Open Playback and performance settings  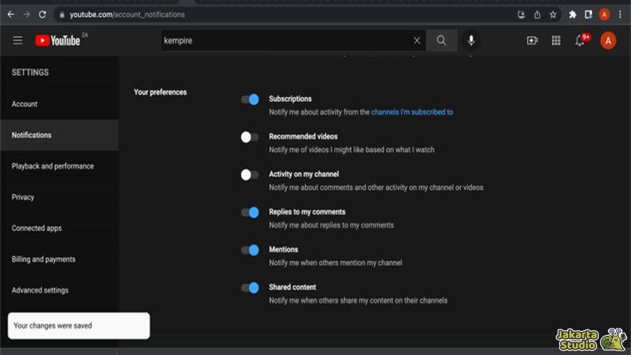[53, 166]
